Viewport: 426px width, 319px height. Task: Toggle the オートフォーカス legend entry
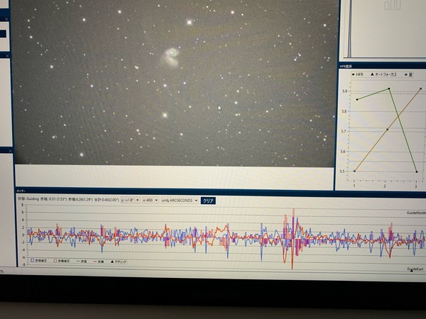pos(383,74)
